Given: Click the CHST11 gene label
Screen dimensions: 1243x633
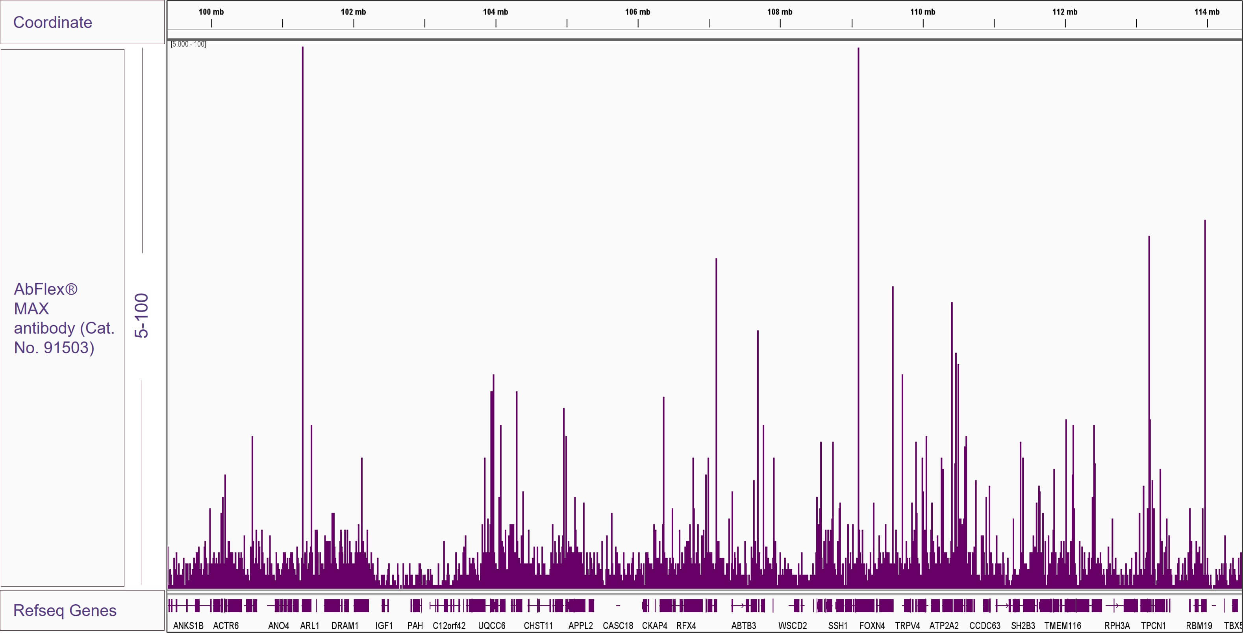Looking at the screenshot, I should click(539, 625).
